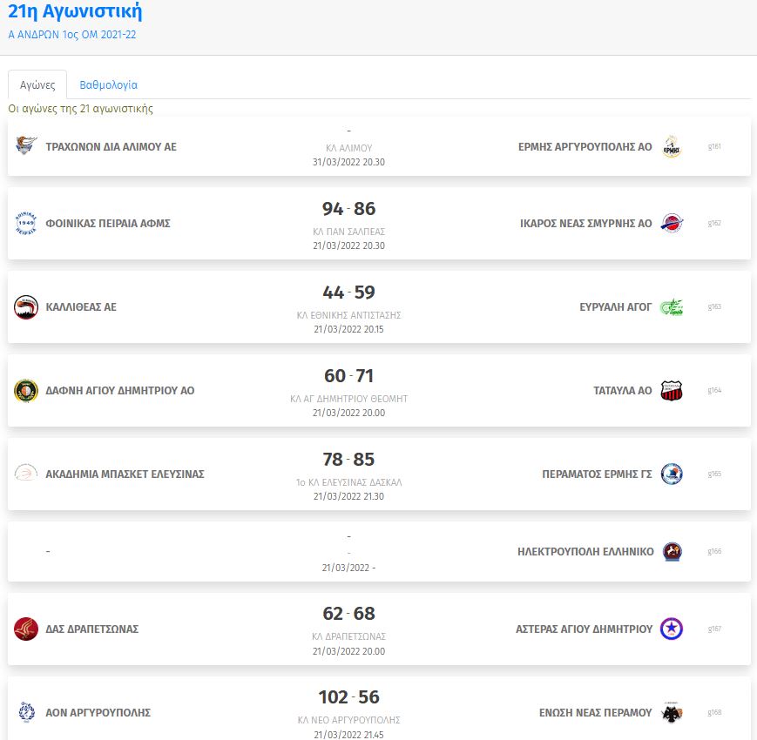
Task: Click the ΑΟΝ ΑΡΓΥΡΟΥΠΟΛΗΣ team logo
Action: [26, 712]
